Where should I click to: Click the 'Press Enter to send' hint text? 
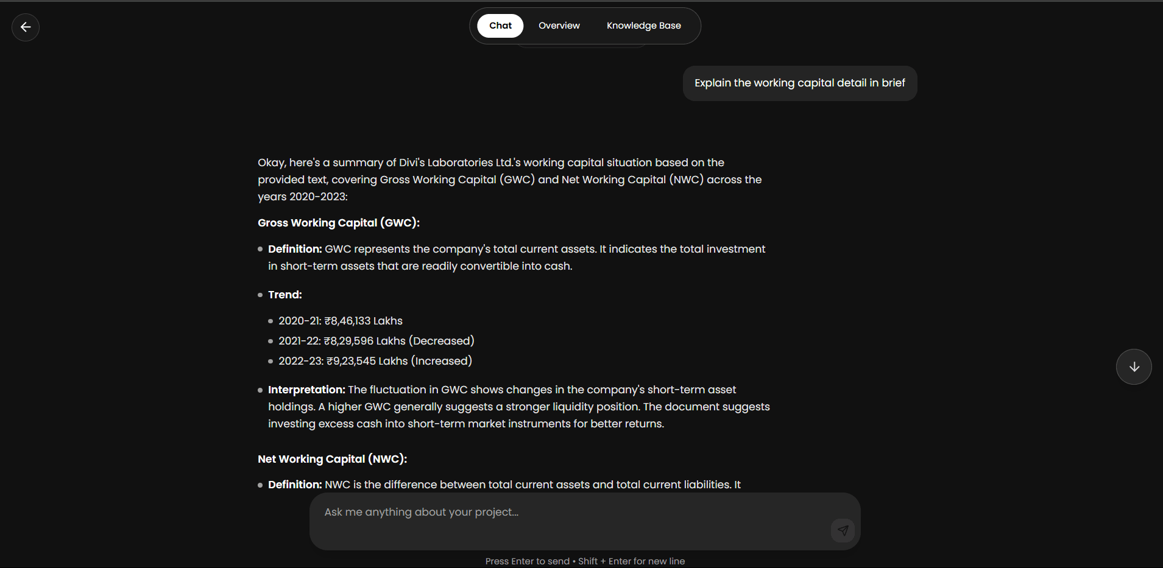point(585,561)
